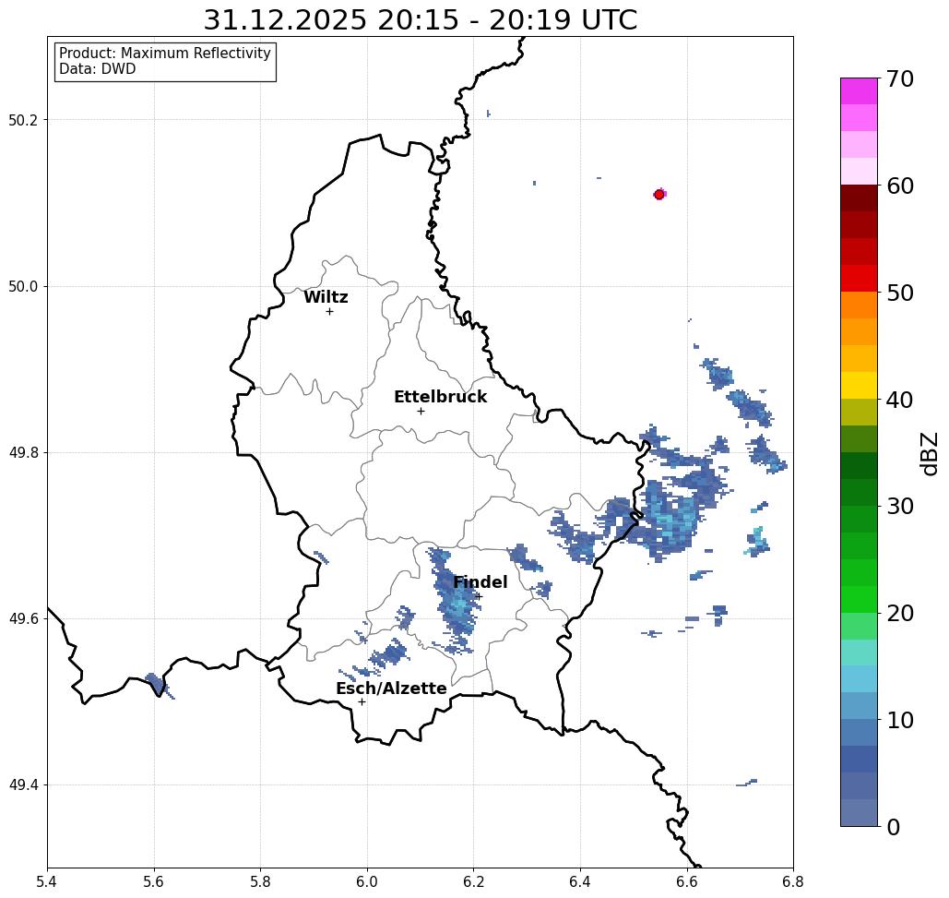Click the colorbar label 30
Screen dimensions: 949x898
900,507
